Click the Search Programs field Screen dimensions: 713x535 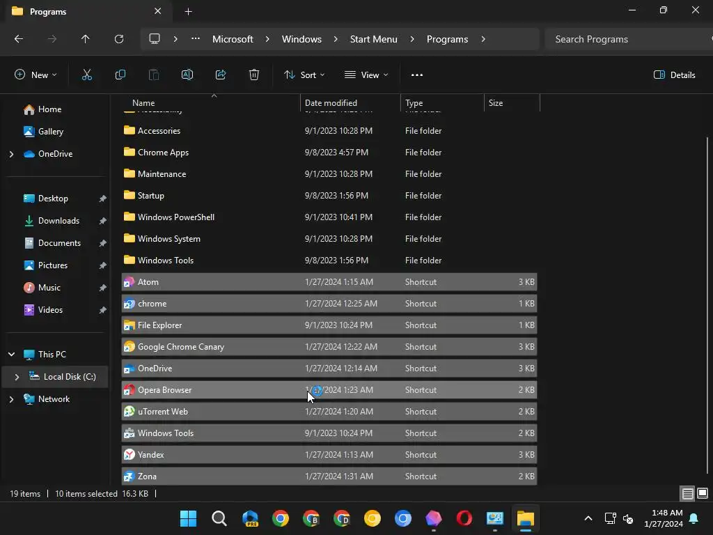[628, 39]
